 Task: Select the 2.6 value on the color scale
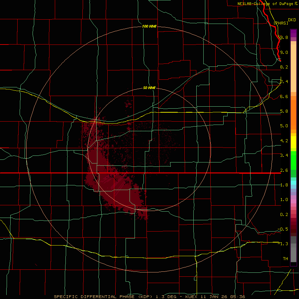(284, 170)
